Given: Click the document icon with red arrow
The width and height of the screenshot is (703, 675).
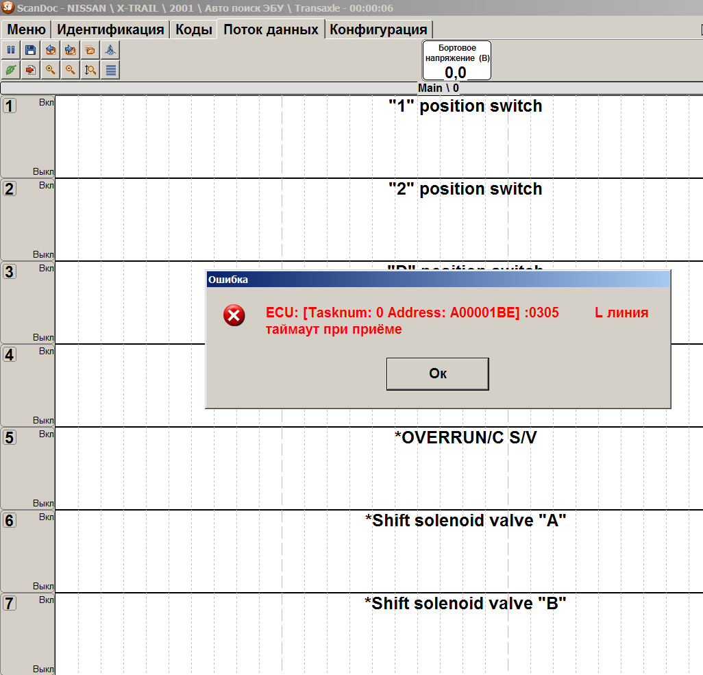Looking at the screenshot, I should (x=30, y=70).
